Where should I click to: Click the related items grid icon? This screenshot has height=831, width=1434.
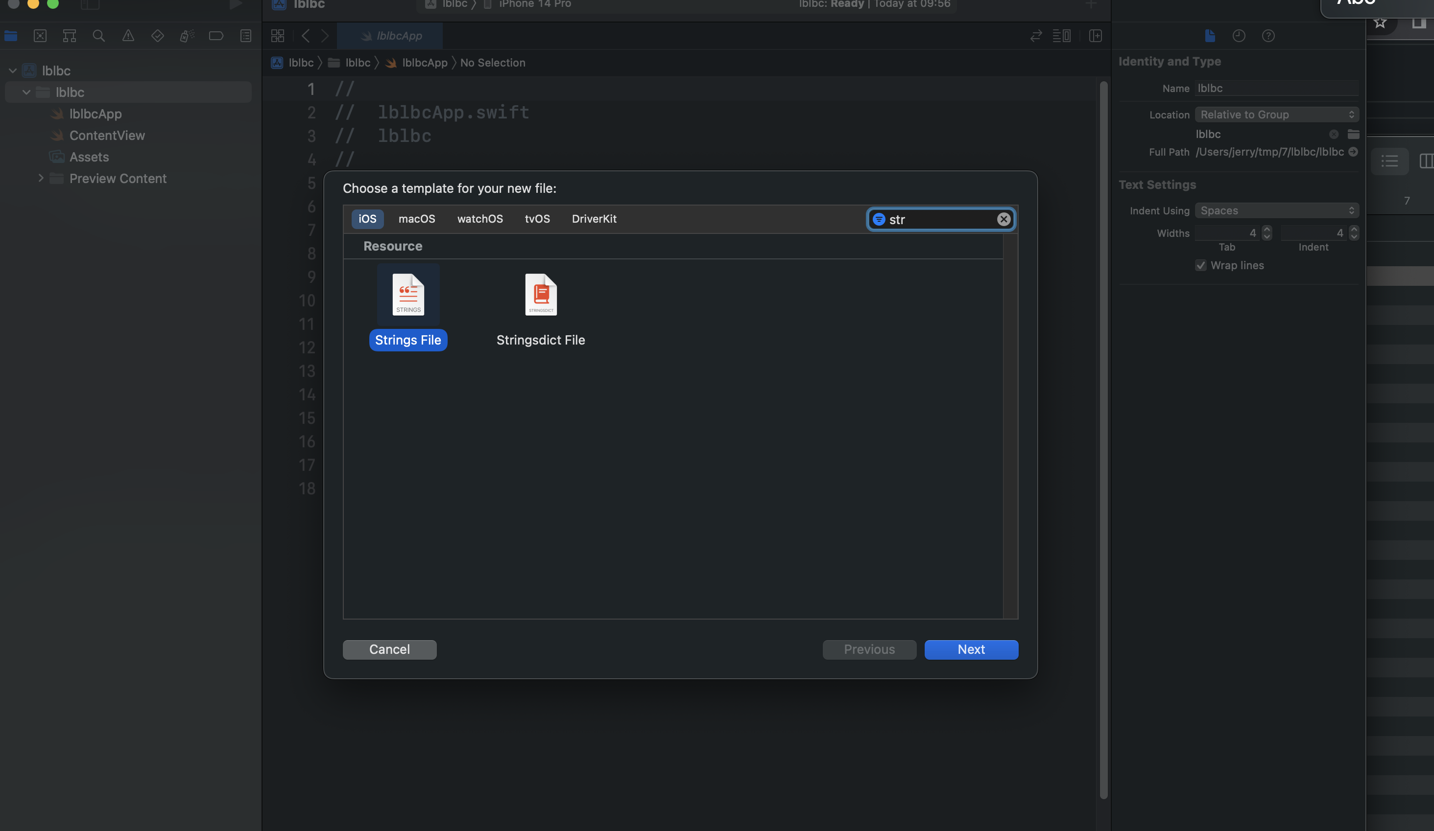click(x=278, y=36)
